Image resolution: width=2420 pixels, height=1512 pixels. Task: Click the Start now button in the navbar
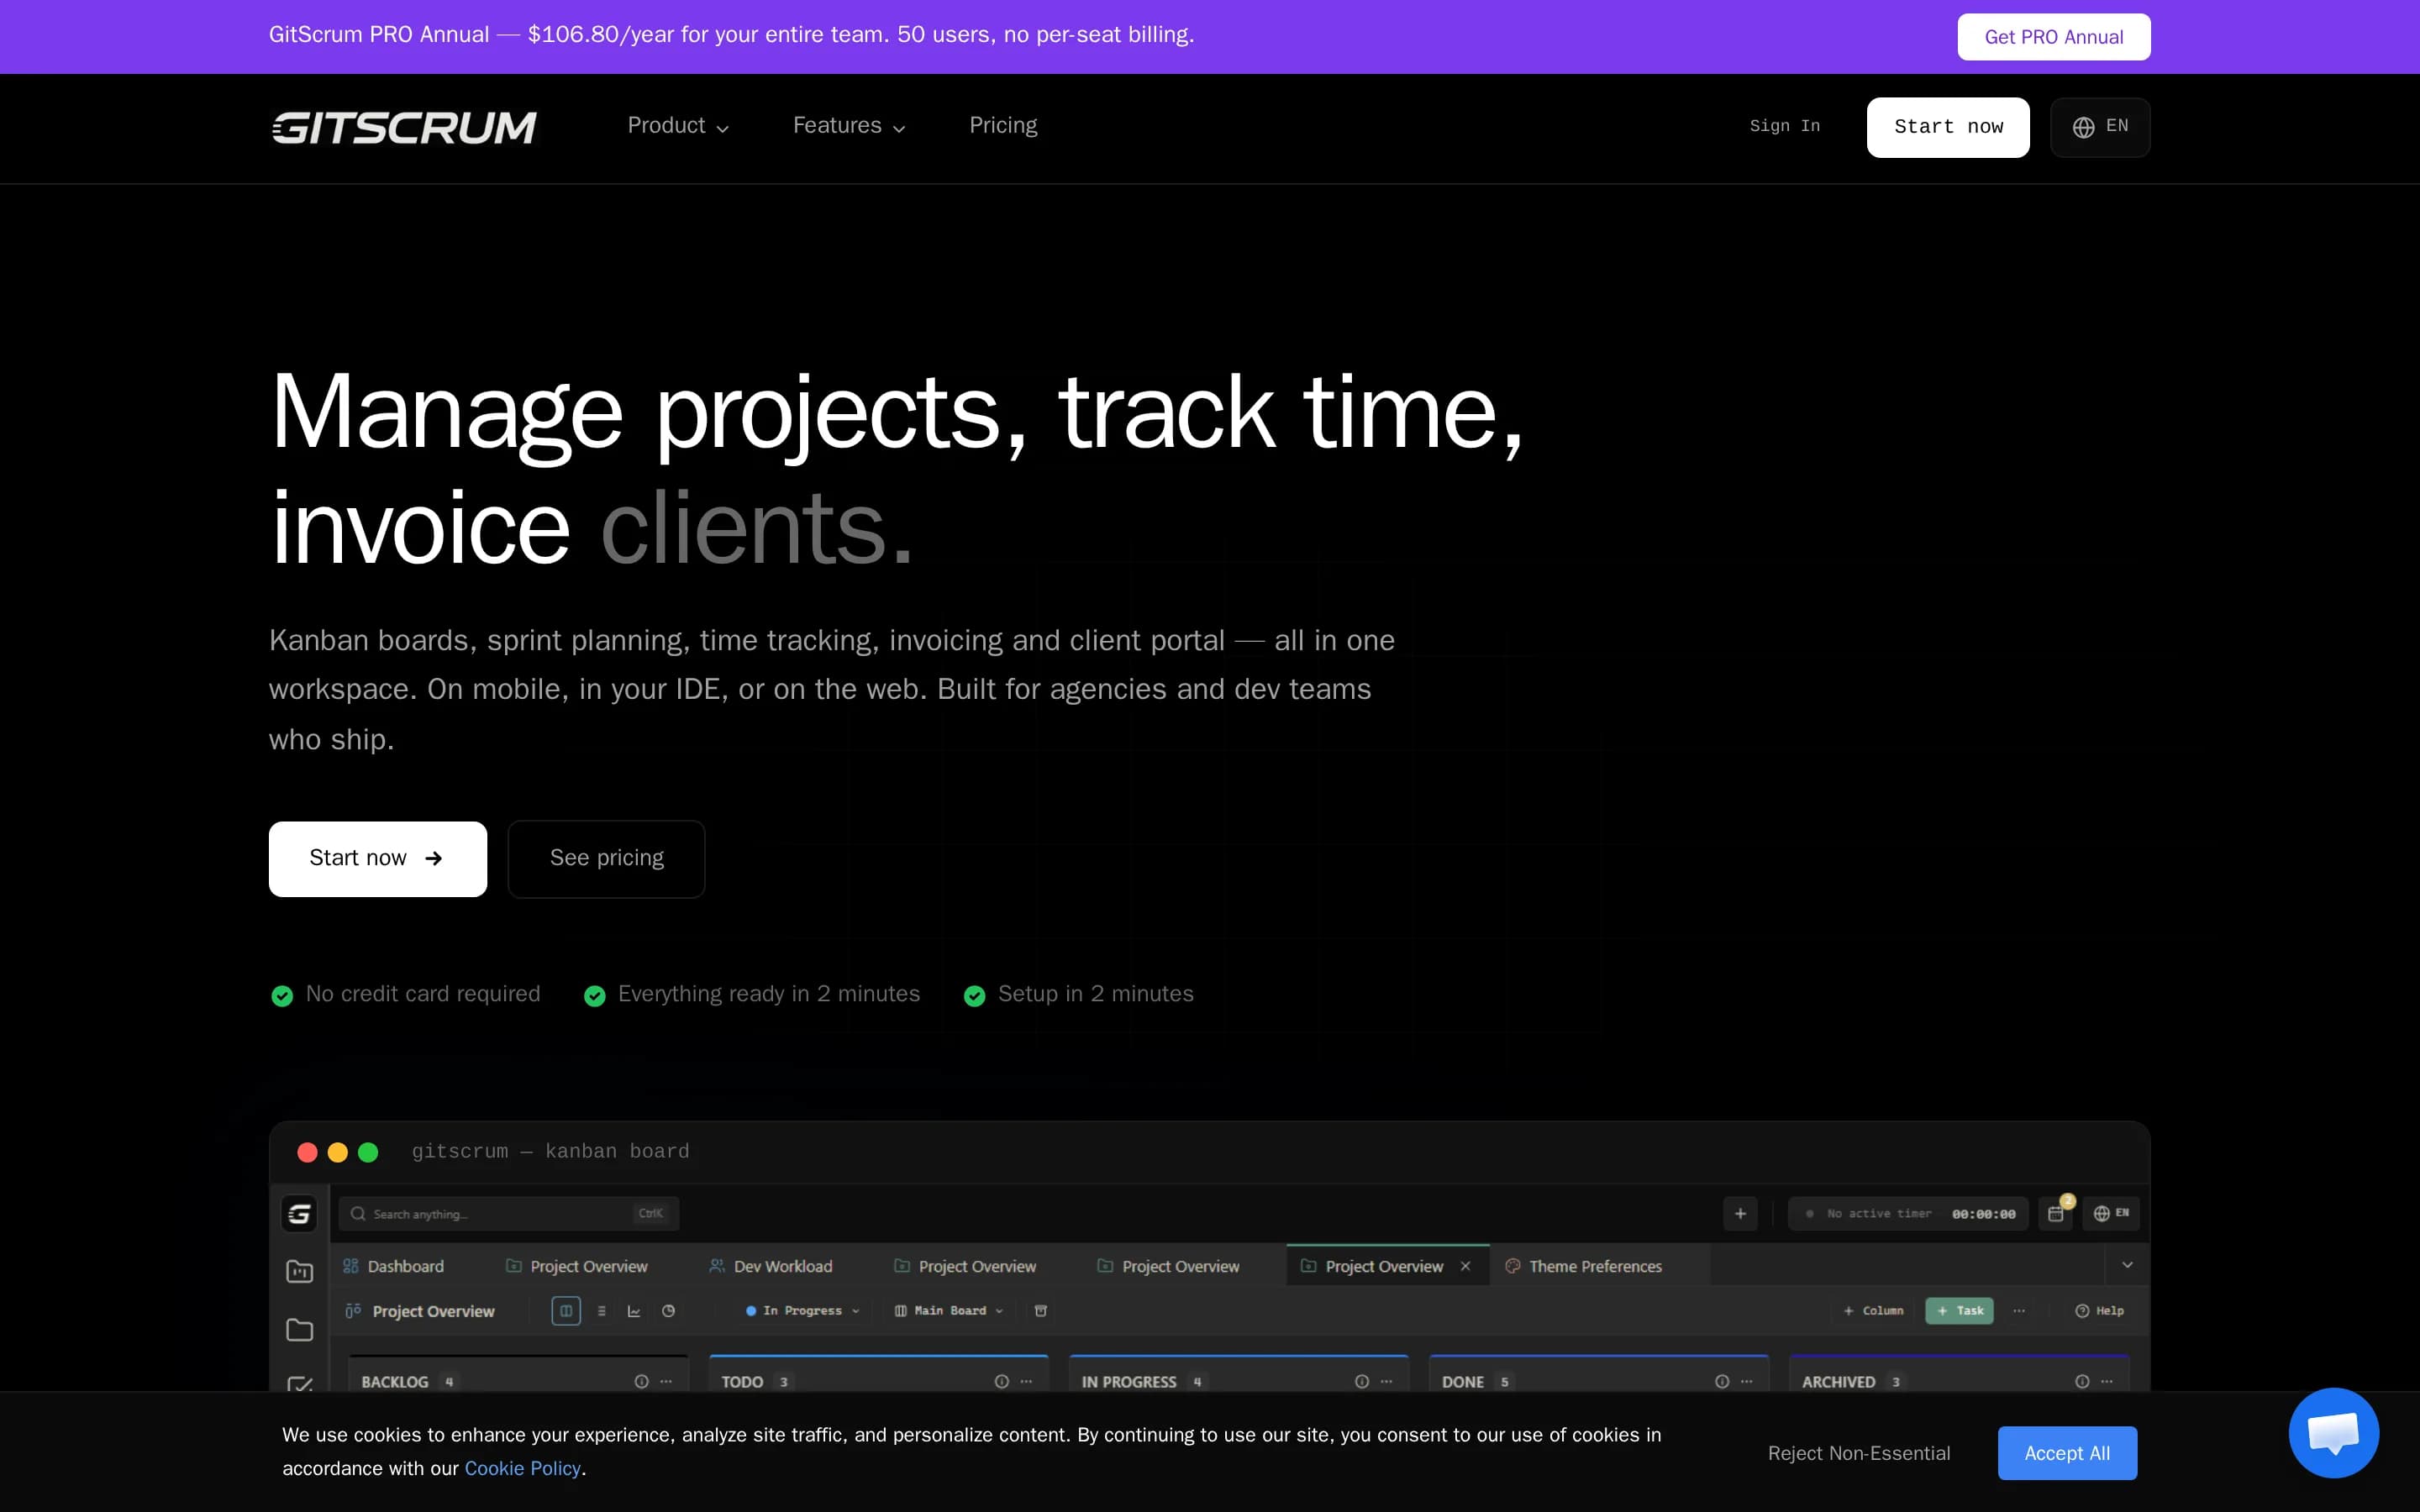click(1947, 127)
